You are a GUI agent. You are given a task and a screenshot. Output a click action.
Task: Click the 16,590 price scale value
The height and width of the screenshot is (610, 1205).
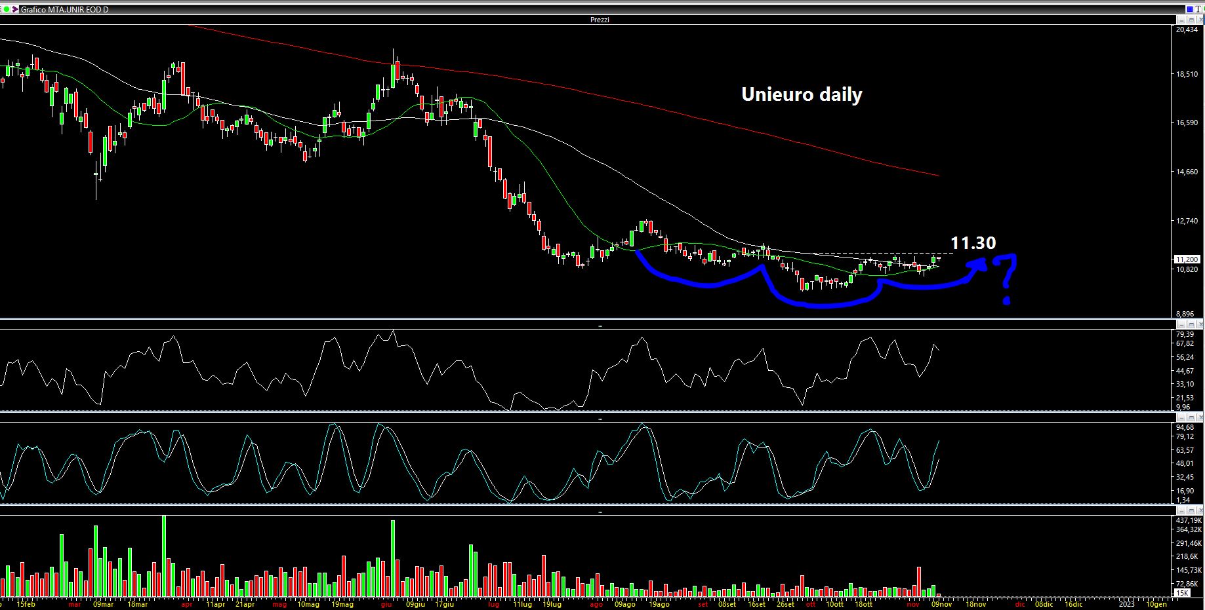[x=1187, y=123]
